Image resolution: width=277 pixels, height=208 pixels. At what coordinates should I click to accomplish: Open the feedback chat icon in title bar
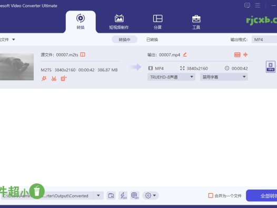[247, 5]
